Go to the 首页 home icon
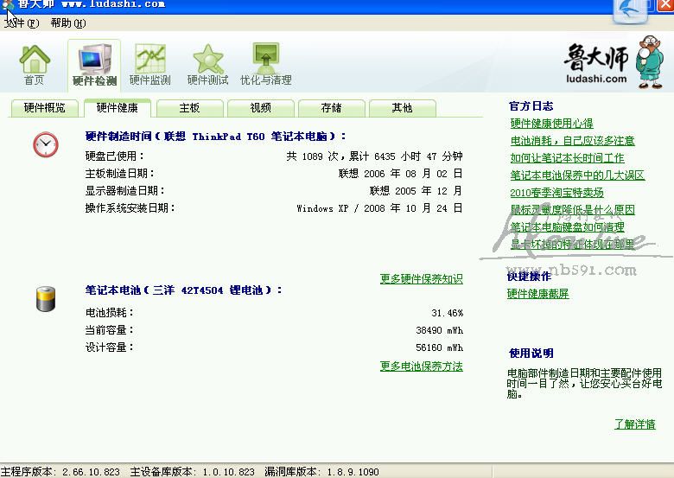 (35, 65)
